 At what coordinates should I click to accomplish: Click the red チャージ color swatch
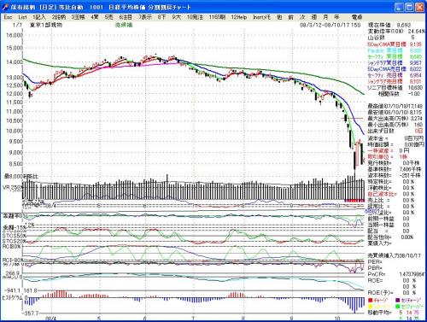(371, 301)
